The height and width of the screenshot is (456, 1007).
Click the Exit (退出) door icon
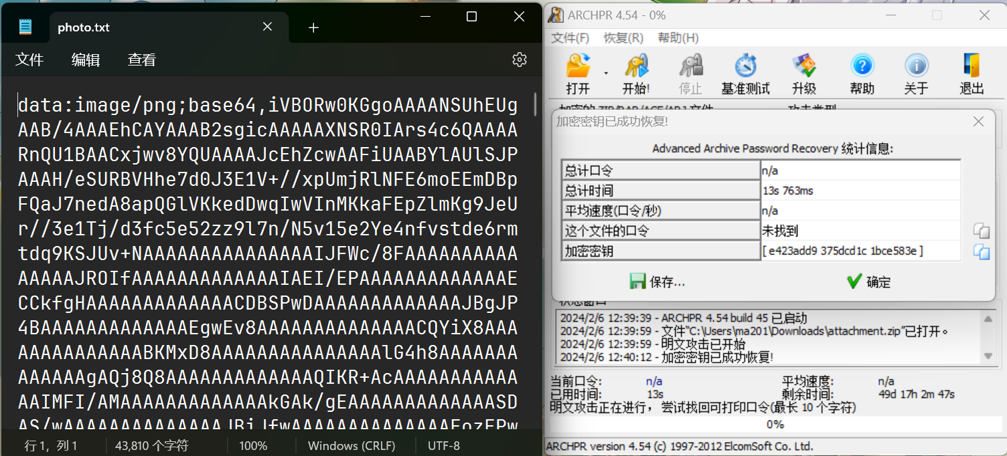[x=972, y=74]
